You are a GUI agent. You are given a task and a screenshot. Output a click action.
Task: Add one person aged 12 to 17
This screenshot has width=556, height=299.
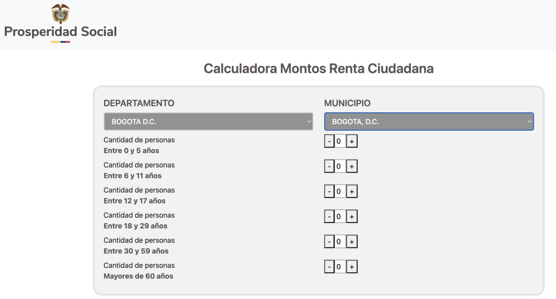[x=352, y=192]
